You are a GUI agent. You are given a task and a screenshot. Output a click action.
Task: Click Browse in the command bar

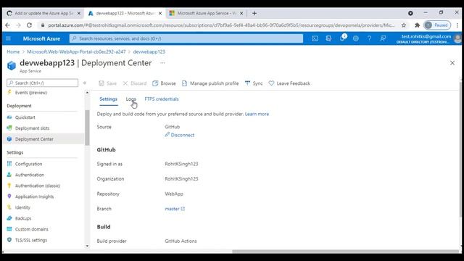(164, 83)
